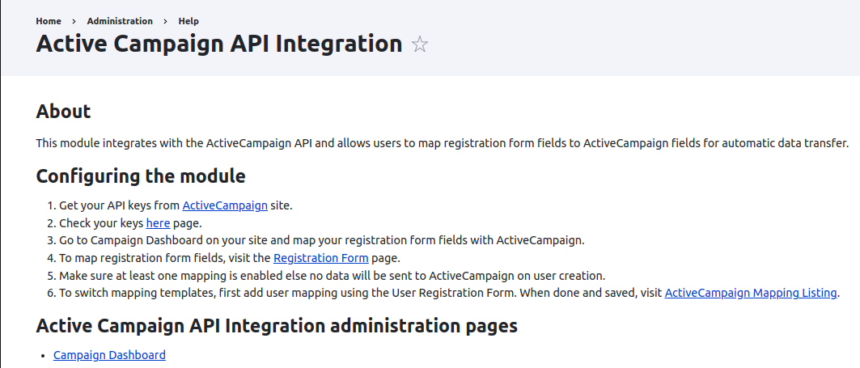The width and height of the screenshot is (860, 368).
Task: Select the Configuring the module heading
Action: 141,176
